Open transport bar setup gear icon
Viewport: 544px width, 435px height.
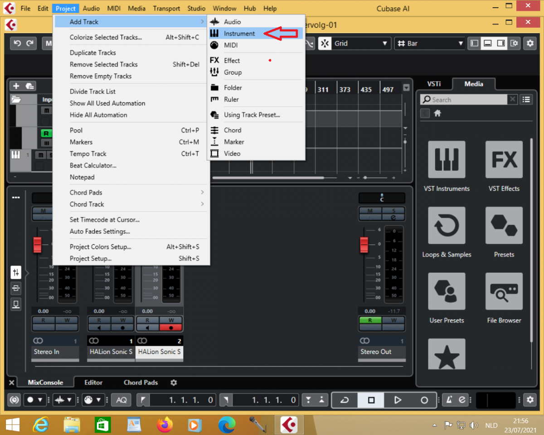530,400
